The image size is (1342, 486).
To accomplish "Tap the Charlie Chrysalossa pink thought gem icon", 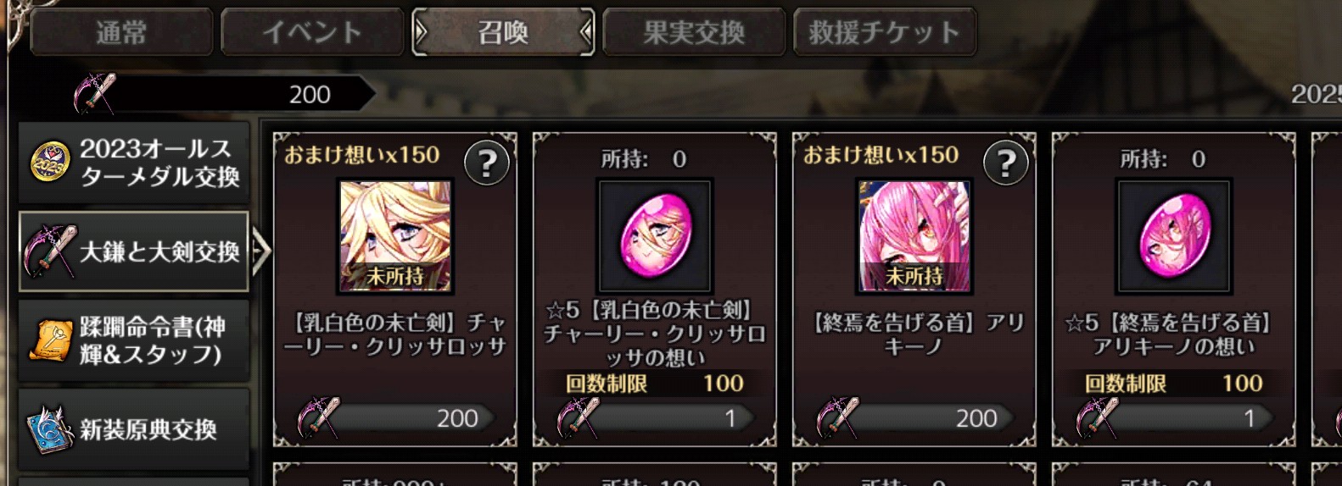I will 655,236.
